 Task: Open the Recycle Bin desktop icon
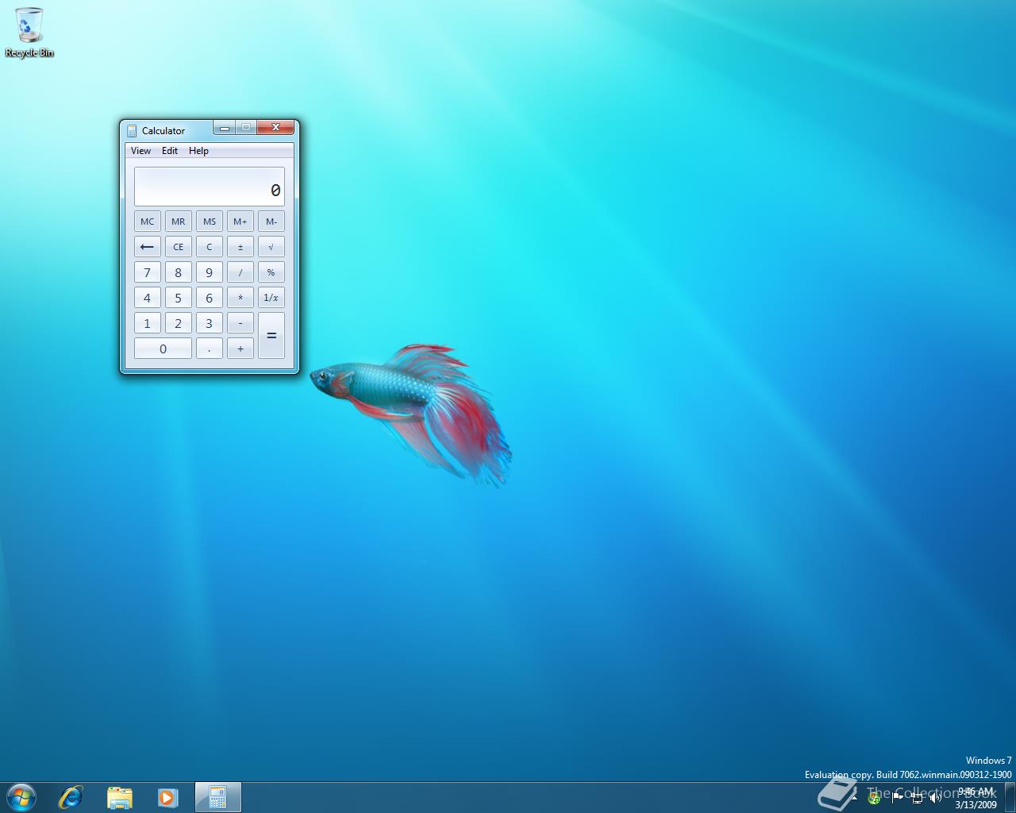point(29,32)
